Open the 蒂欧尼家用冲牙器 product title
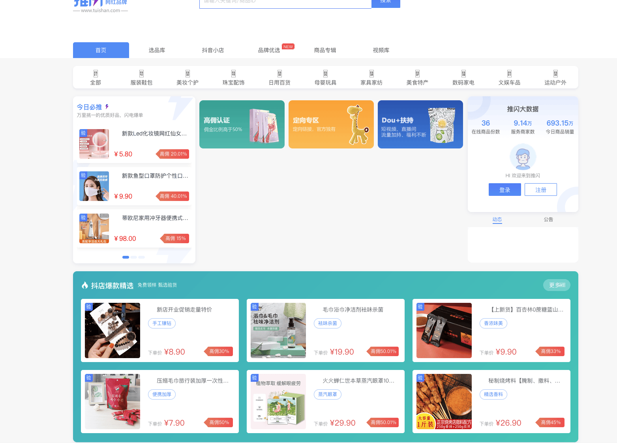617x443 pixels. tap(155, 218)
